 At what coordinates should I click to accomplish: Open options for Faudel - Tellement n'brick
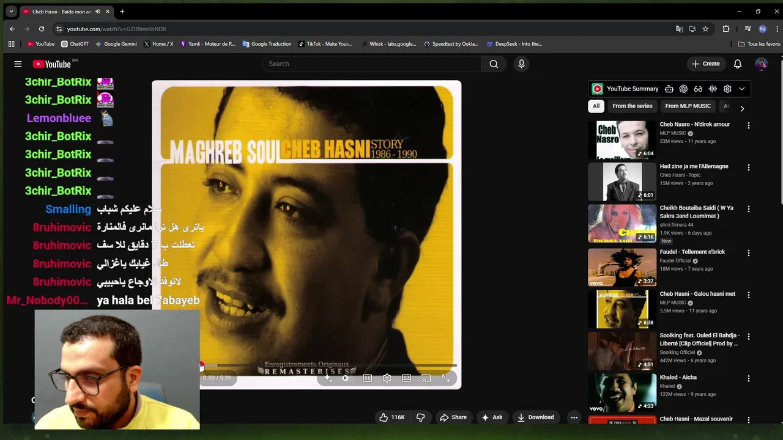click(x=748, y=252)
